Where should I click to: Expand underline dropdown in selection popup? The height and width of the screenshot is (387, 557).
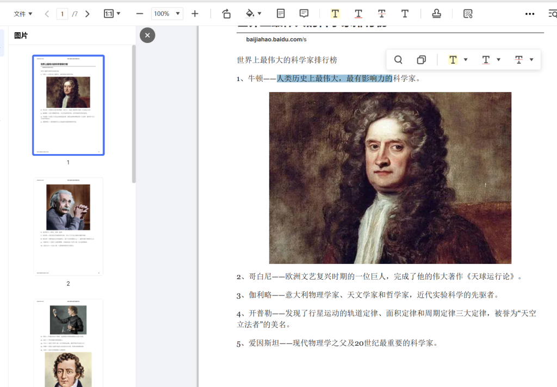tap(499, 60)
